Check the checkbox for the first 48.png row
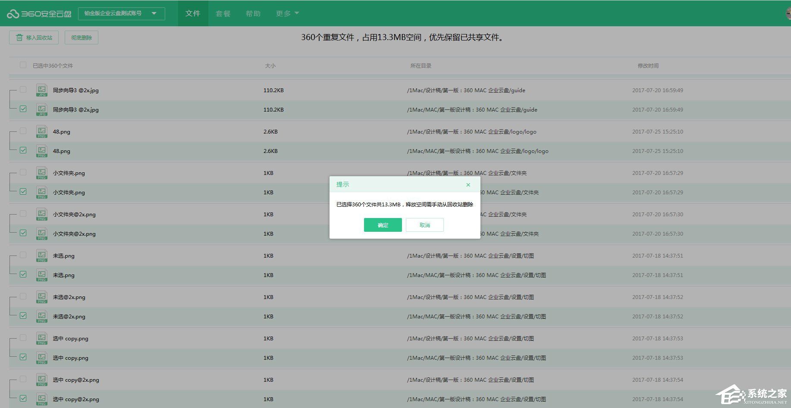791x408 pixels. 23,131
